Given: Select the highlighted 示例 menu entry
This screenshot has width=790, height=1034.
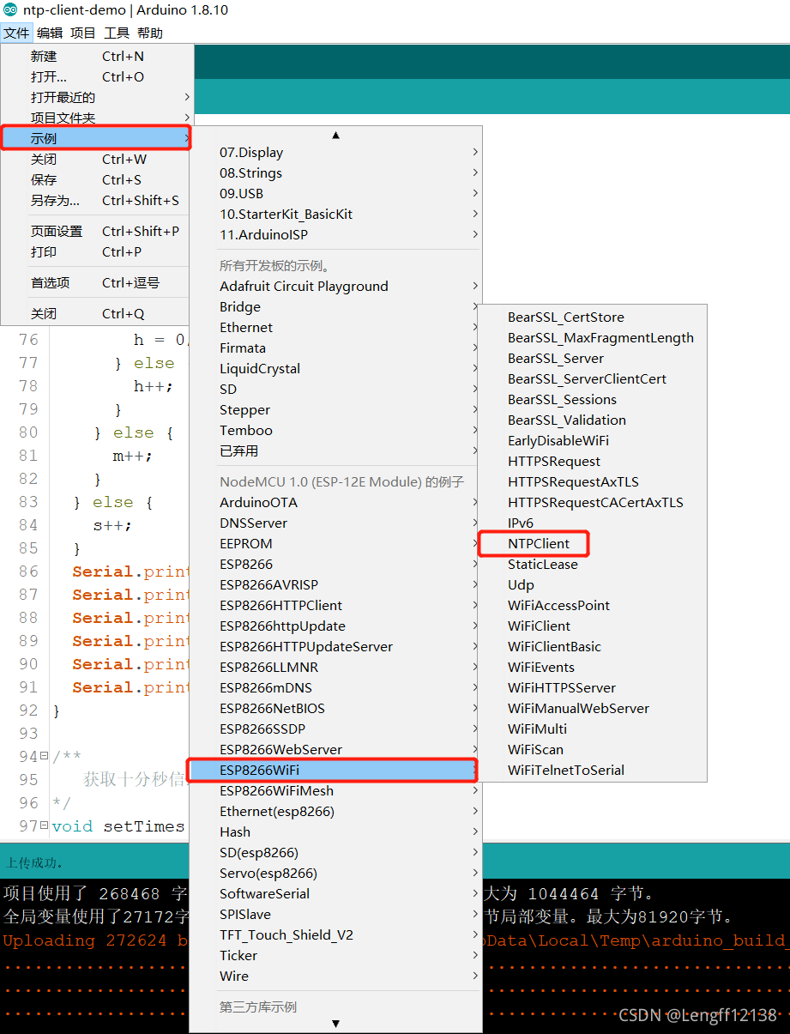Looking at the screenshot, I should click(97, 138).
